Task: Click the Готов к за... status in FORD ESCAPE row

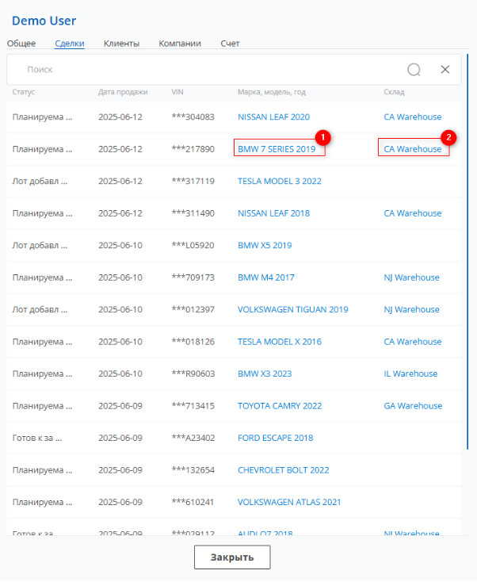Action: [x=37, y=438]
